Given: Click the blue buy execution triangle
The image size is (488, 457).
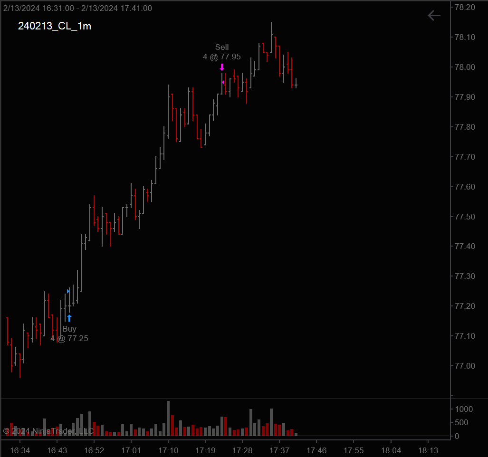Looking at the screenshot, I should (68, 291).
